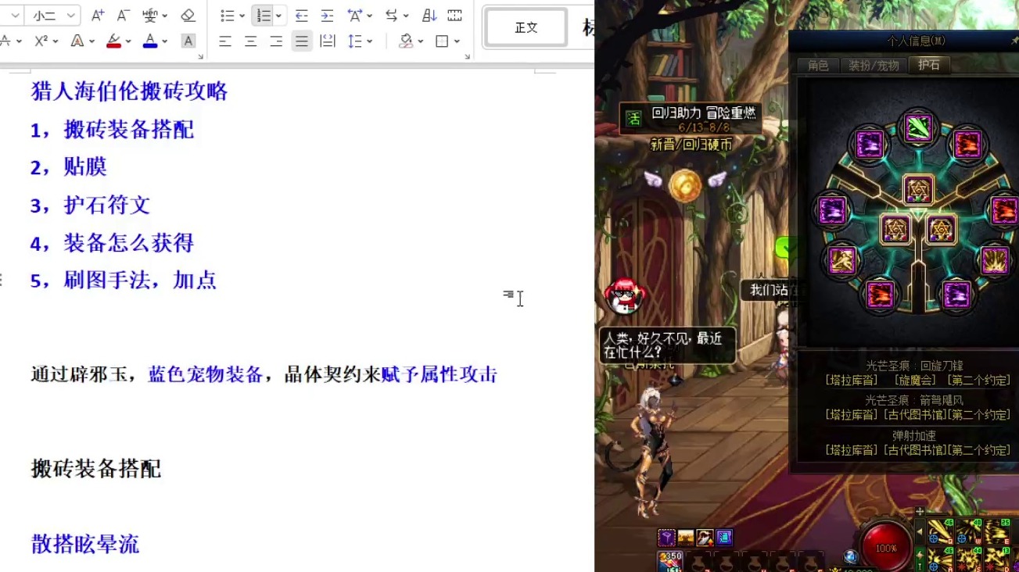
Task: Apply character shading with the shaded A icon
Action: pyautogui.click(x=188, y=41)
